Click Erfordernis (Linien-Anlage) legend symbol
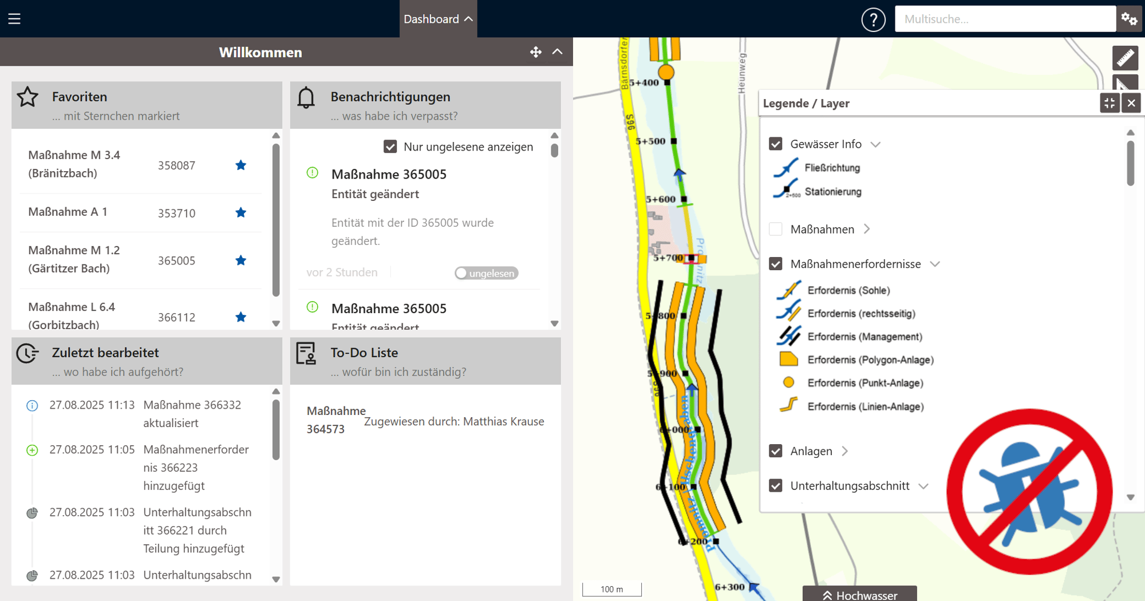1145x601 pixels. pos(789,406)
